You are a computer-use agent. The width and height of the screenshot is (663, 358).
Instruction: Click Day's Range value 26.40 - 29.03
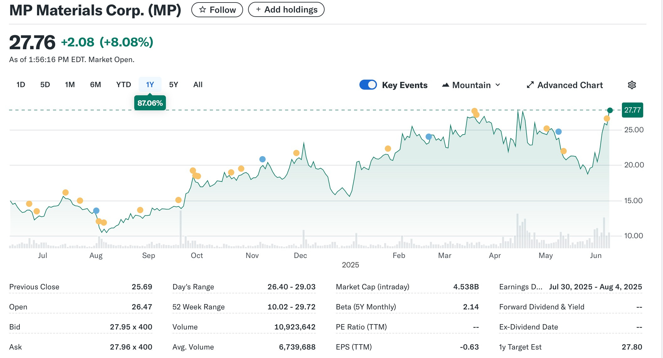pos(291,287)
